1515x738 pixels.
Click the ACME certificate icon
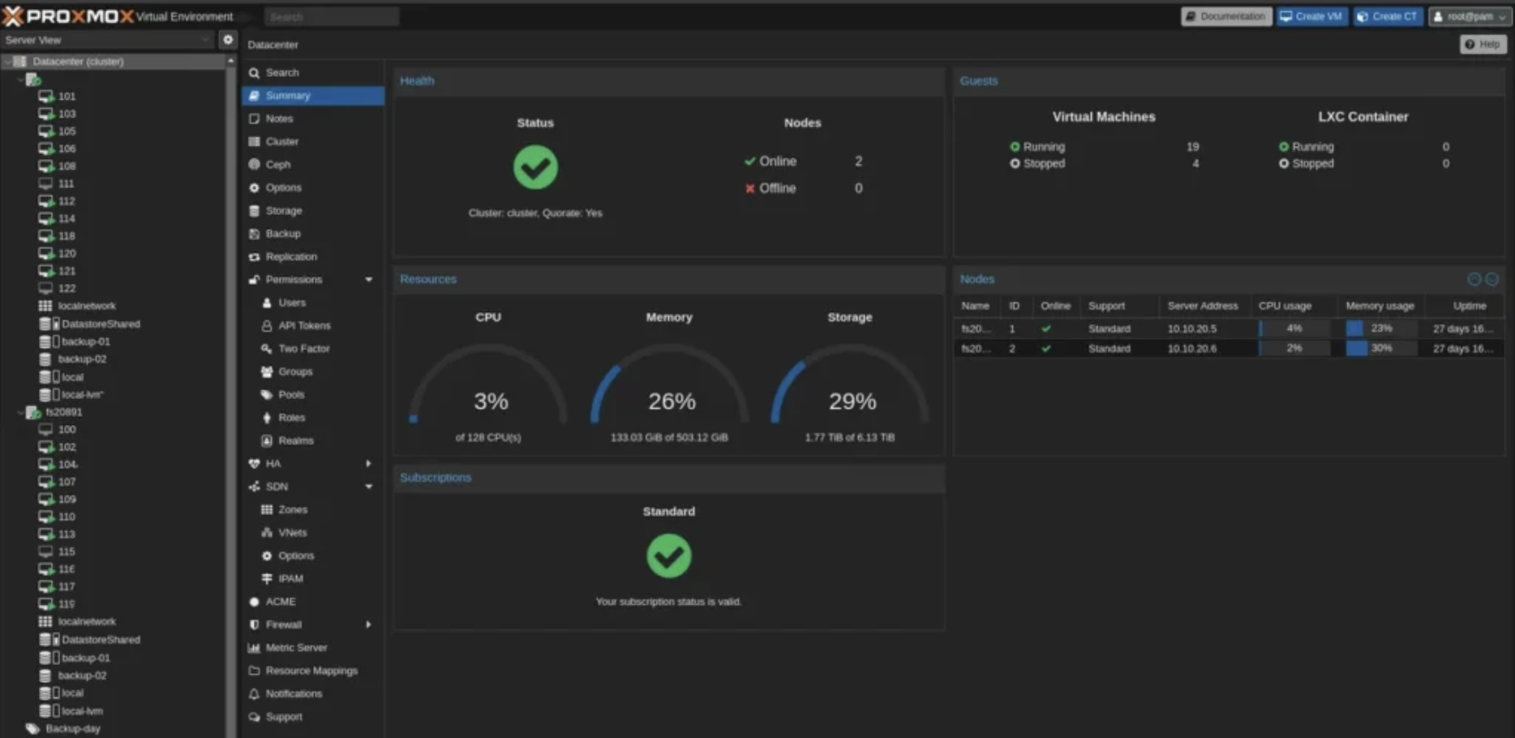point(254,602)
